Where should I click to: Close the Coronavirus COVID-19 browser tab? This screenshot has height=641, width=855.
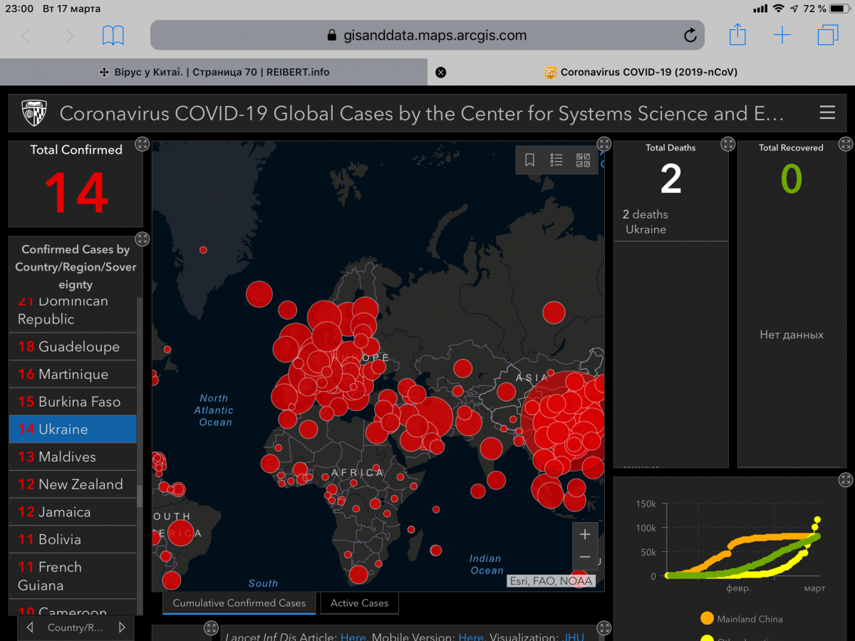441,72
